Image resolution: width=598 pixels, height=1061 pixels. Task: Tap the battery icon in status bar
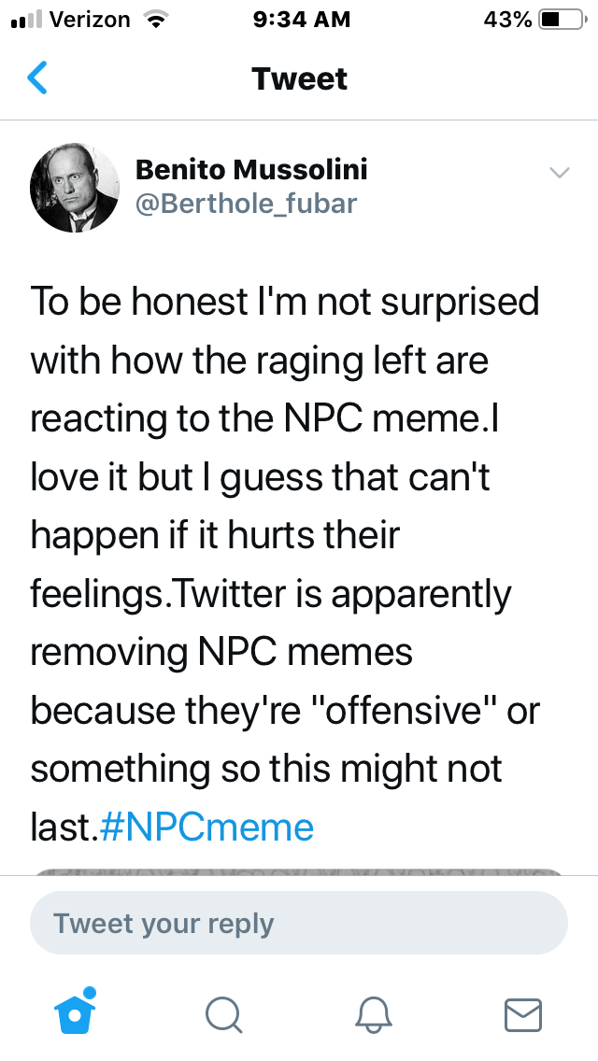tap(562, 20)
